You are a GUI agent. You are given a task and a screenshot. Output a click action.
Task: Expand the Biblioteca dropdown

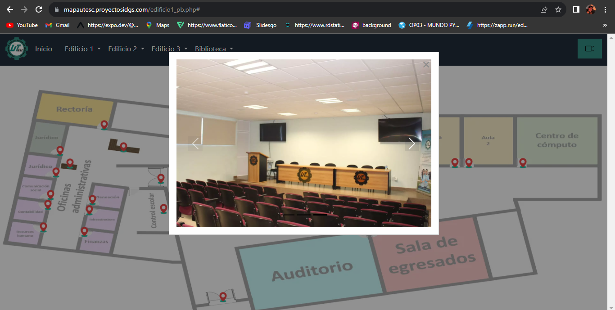214,49
